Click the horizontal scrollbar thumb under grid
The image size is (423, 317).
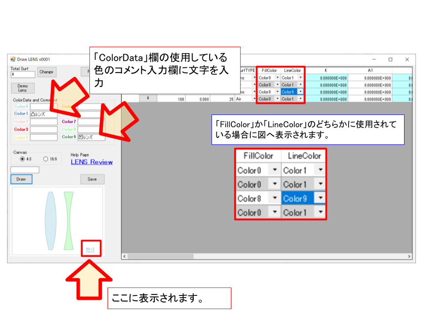tap(160, 256)
